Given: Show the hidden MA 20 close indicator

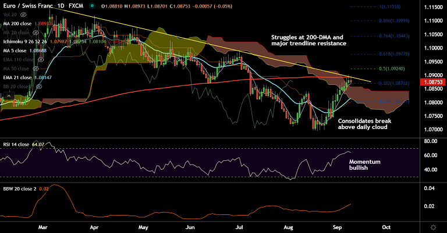Looking at the screenshot, I should [x=36, y=33].
